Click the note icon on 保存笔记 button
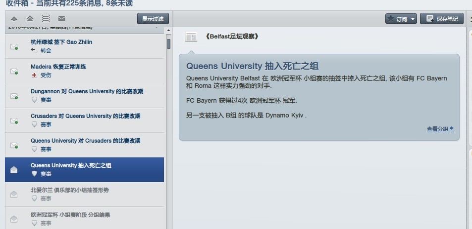The image size is (472, 229). coord(430,19)
